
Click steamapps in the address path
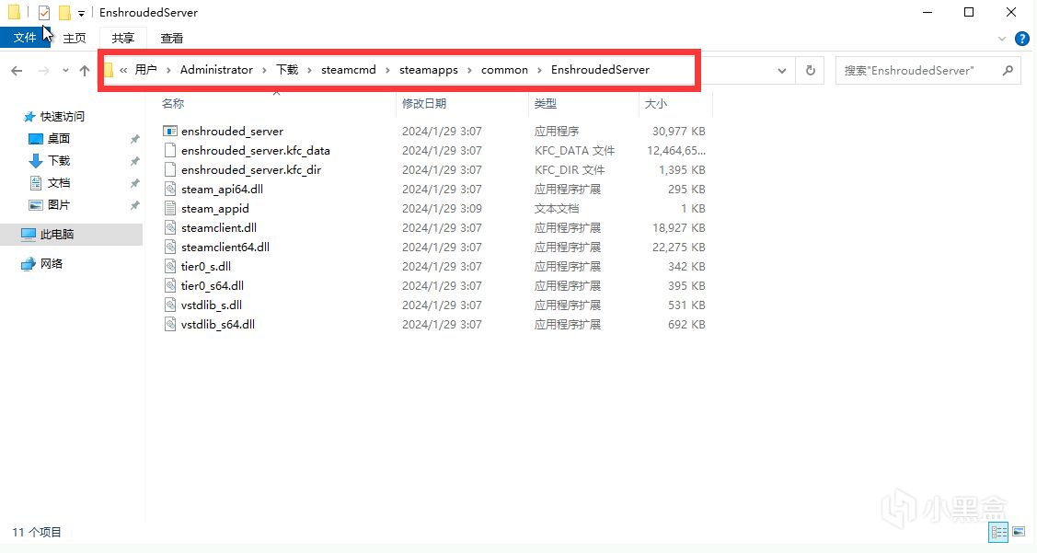click(429, 69)
